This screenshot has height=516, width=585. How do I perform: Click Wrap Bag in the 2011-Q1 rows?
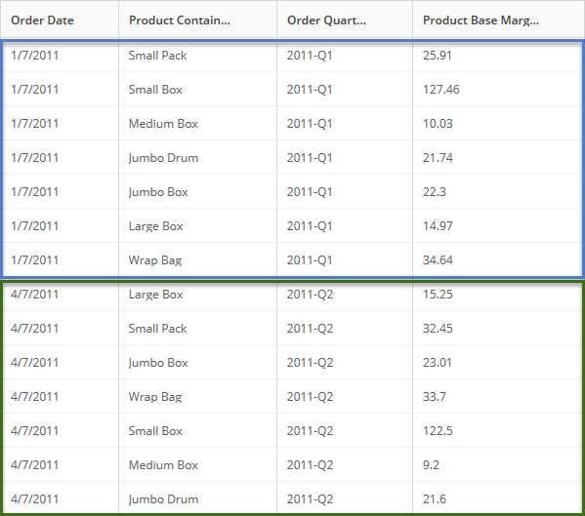point(155,260)
